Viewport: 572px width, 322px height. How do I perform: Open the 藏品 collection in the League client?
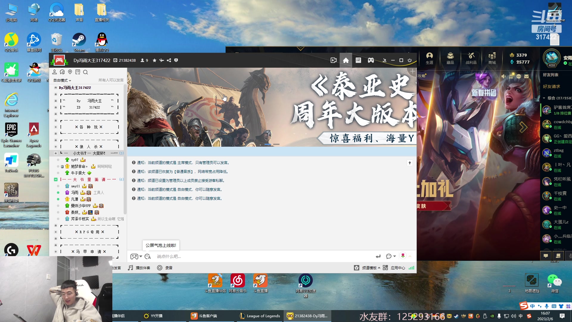450,58
